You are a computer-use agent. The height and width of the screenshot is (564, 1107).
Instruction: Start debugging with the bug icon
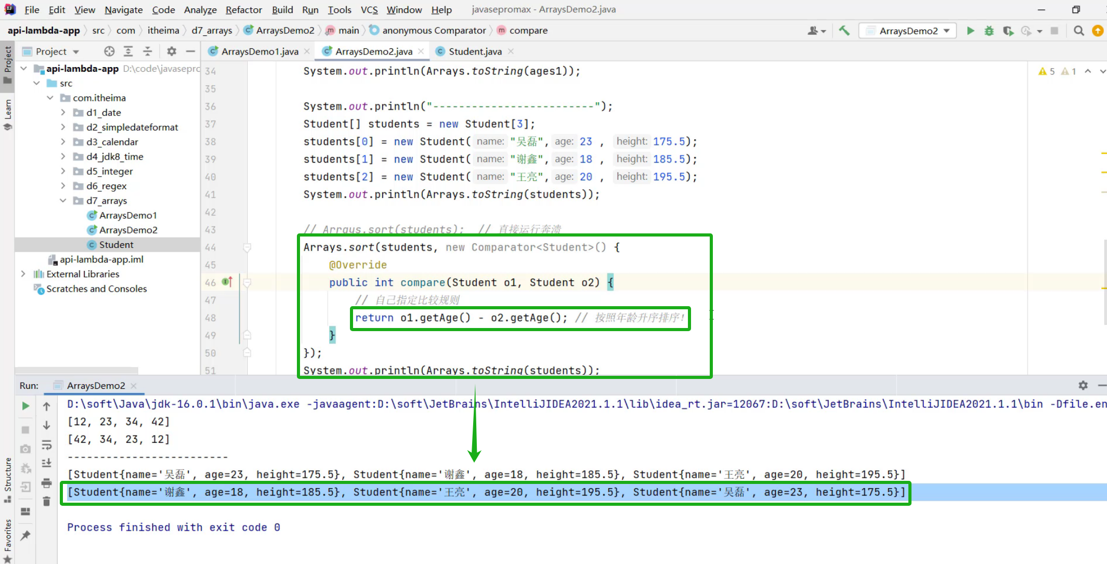tap(989, 31)
